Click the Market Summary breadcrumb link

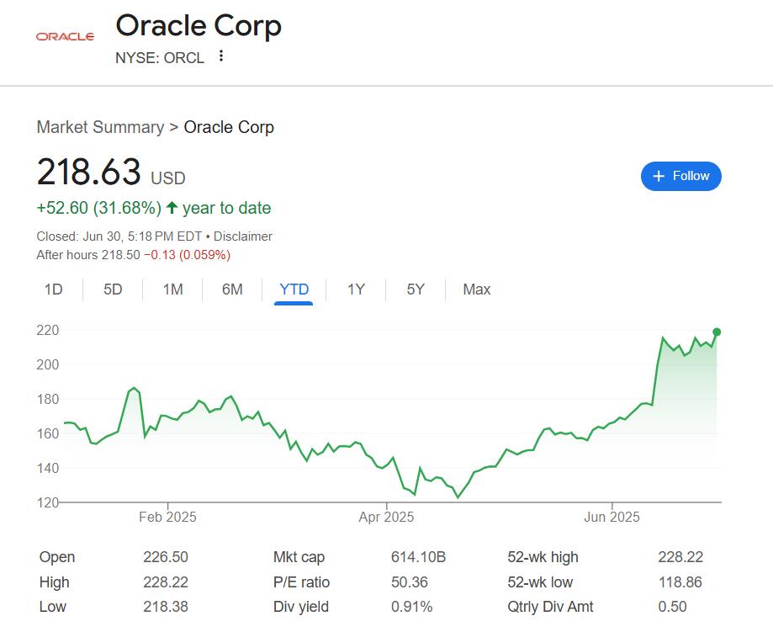pos(100,127)
